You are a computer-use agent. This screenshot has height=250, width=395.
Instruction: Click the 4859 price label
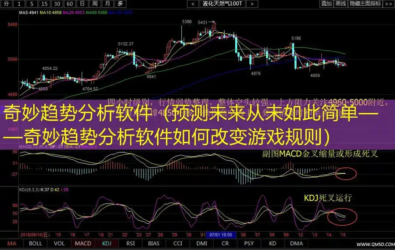[315, 75]
